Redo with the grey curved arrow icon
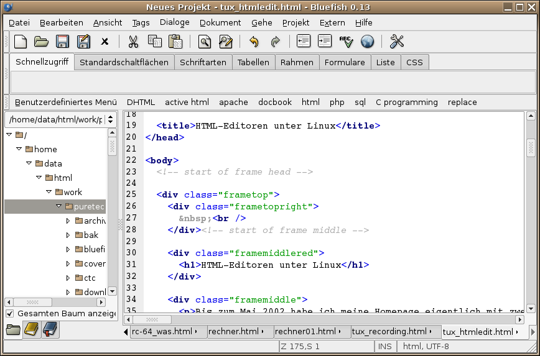The height and width of the screenshot is (356, 540). [x=275, y=42]
